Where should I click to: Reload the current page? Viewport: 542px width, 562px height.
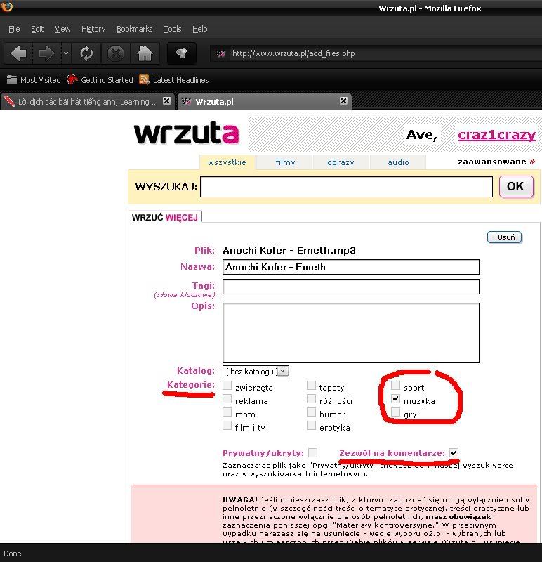pos(86,53)
